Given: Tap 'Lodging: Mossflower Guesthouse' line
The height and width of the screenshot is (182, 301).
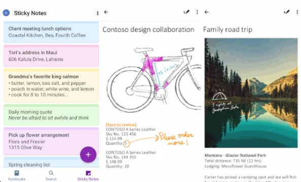Looking at the screenshot, I should 236,166.
